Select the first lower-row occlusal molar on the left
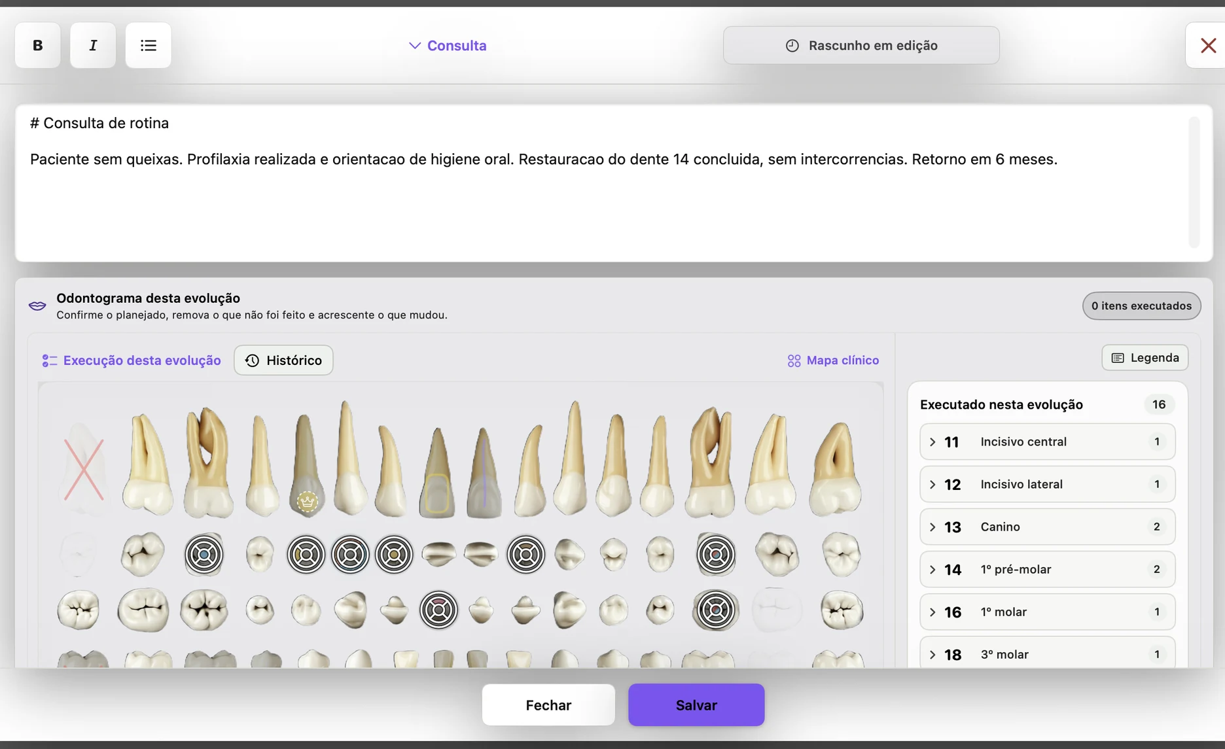 (x=79, y=610)
